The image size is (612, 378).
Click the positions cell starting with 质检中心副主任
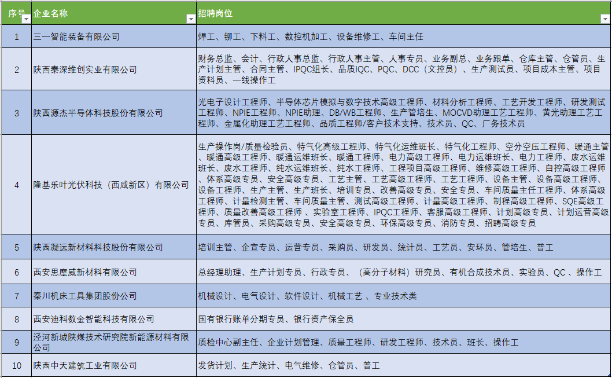[404, 342]
